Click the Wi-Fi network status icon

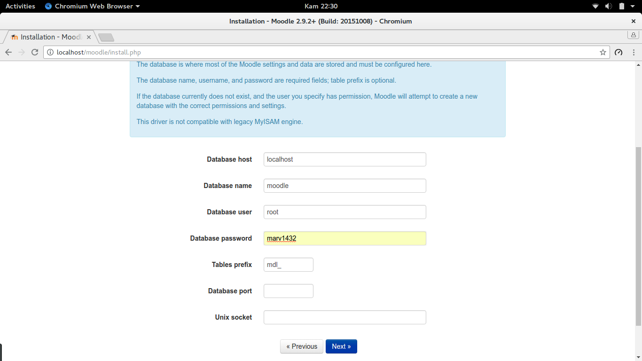[595, 6]
